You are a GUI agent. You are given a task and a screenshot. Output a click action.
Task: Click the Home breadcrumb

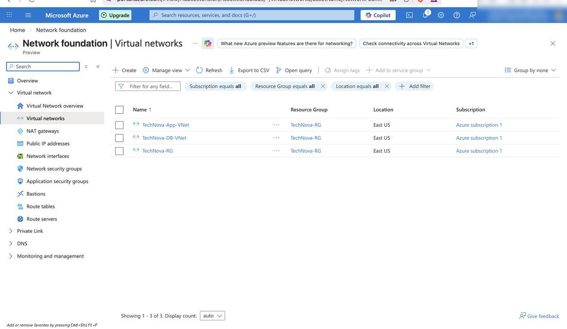[17, 30]
